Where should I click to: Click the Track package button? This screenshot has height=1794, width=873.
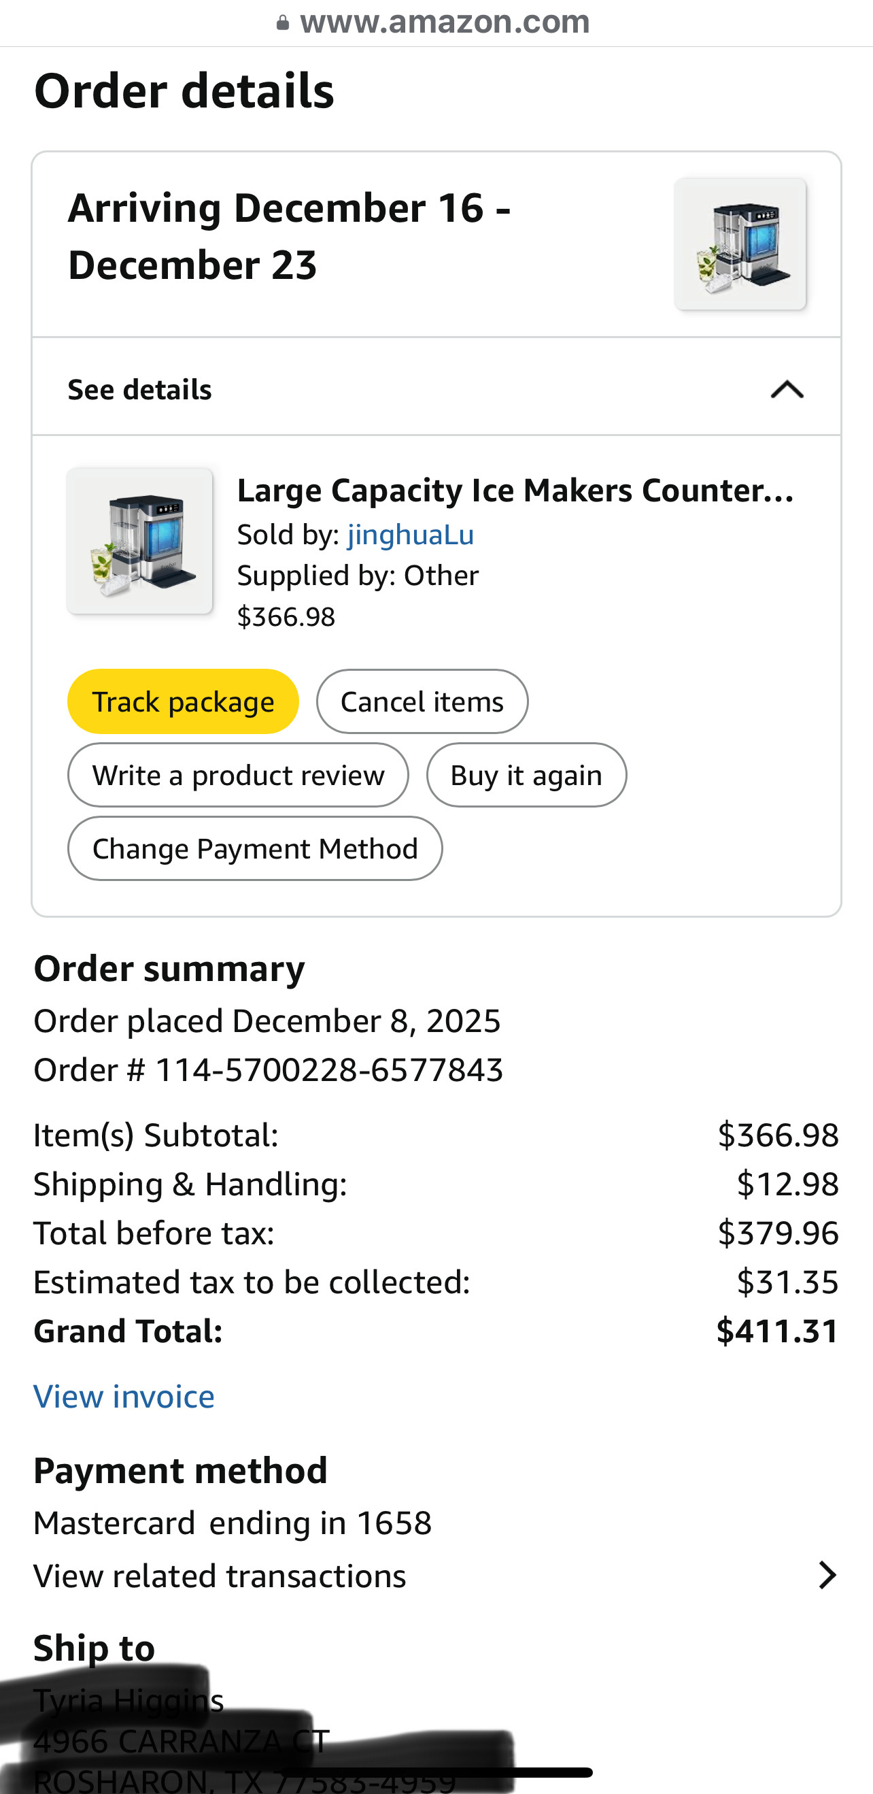tap(183, 701)
